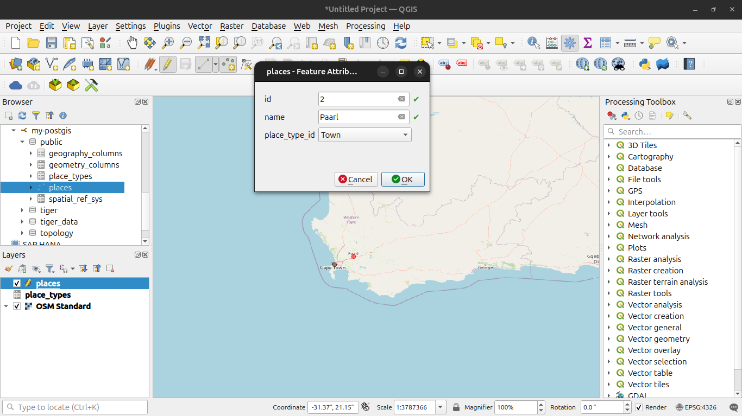Image resolution: width=742 pixels, height=416 pixels.
Task: Open Processing Toolbox options wrench icon
Action: 687,116
